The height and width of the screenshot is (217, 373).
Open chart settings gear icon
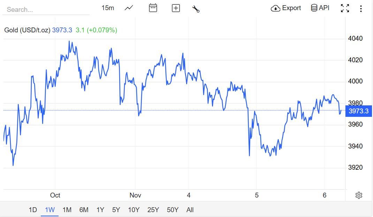(359, 195)
